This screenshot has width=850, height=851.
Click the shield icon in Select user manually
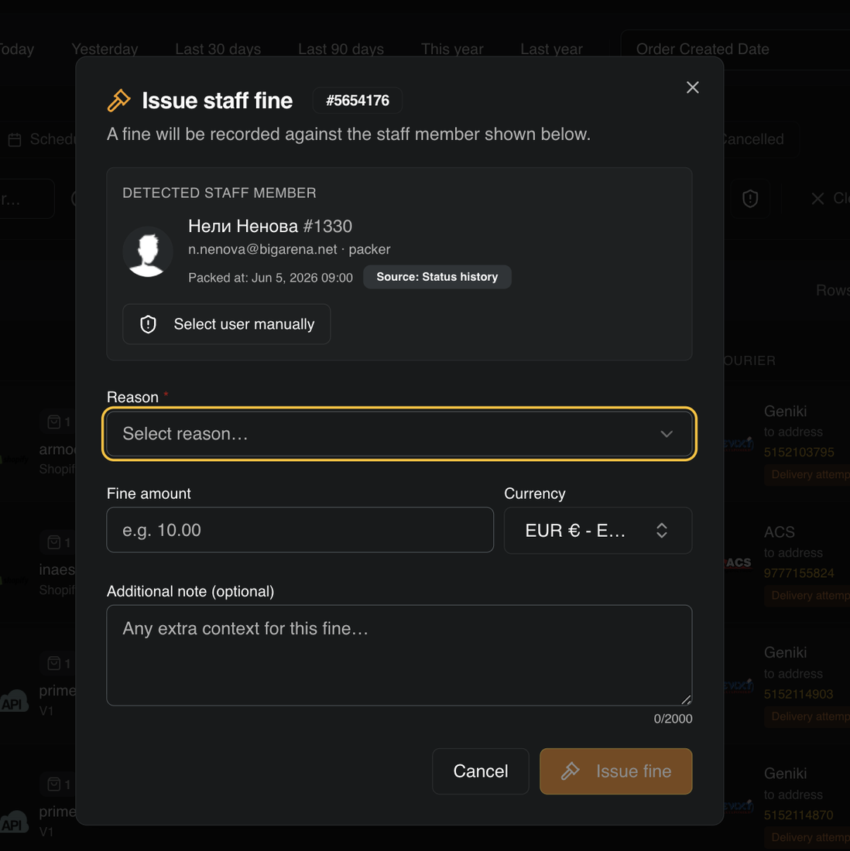point(148,324)
